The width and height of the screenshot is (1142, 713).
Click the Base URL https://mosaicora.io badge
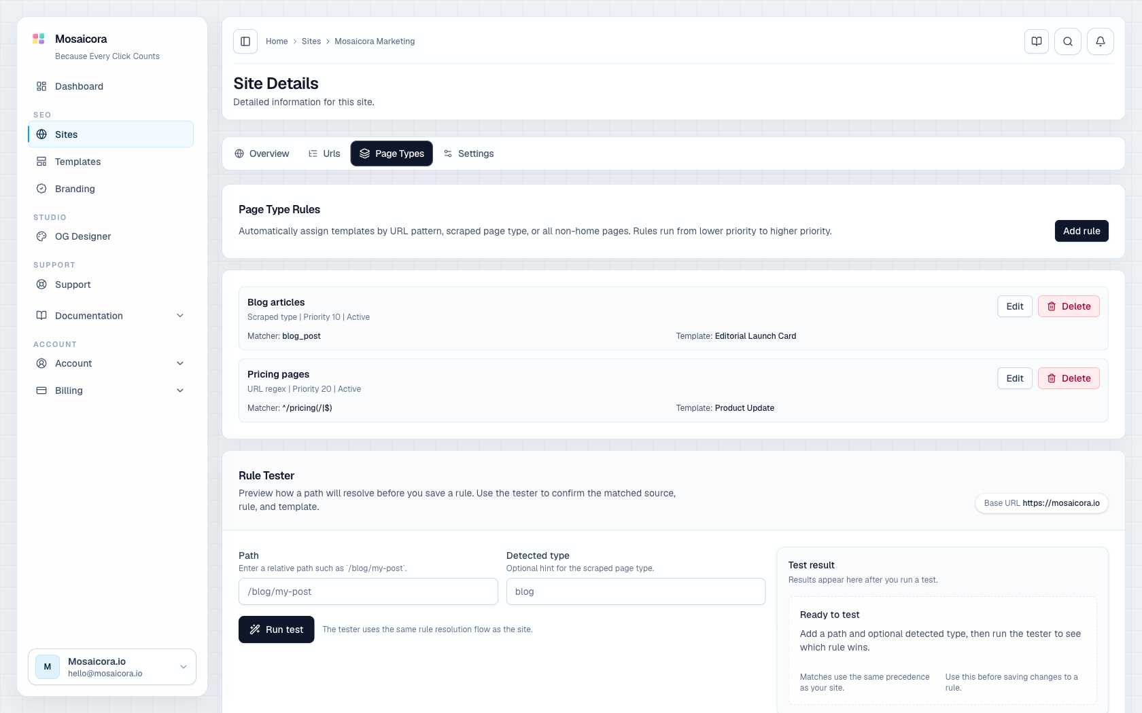[1042, 503]
